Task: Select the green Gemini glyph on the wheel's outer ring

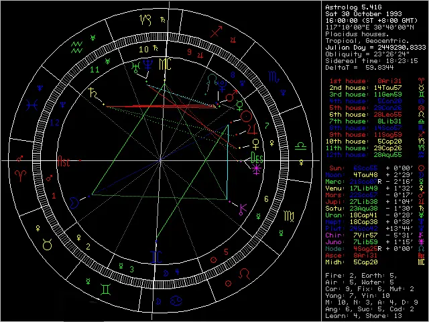Action: click(x=106, y=289)
